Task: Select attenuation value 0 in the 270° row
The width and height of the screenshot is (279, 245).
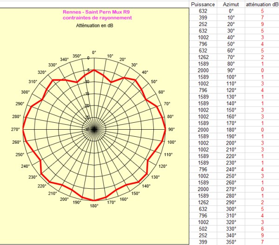Action: pos(262,189)
